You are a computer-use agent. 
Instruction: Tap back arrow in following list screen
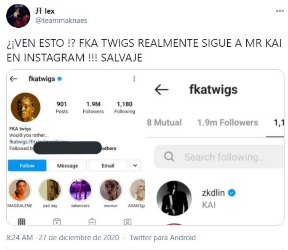[x=162, y=89]
